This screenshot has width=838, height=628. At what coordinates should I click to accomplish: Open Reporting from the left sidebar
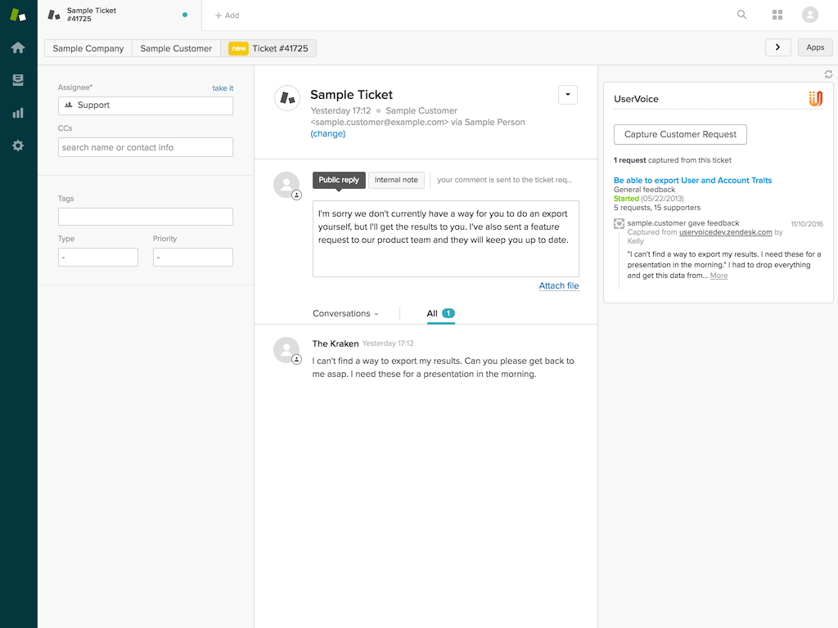[17, 113]
